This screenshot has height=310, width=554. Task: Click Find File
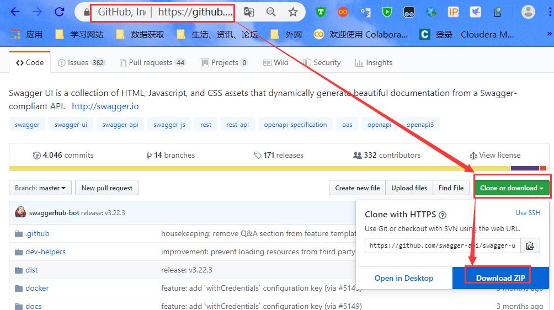(451, 188)
